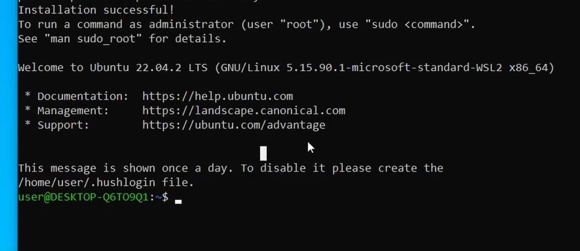
Task: Open the https://landscape.canonical.com link
Action: (244, 111)
